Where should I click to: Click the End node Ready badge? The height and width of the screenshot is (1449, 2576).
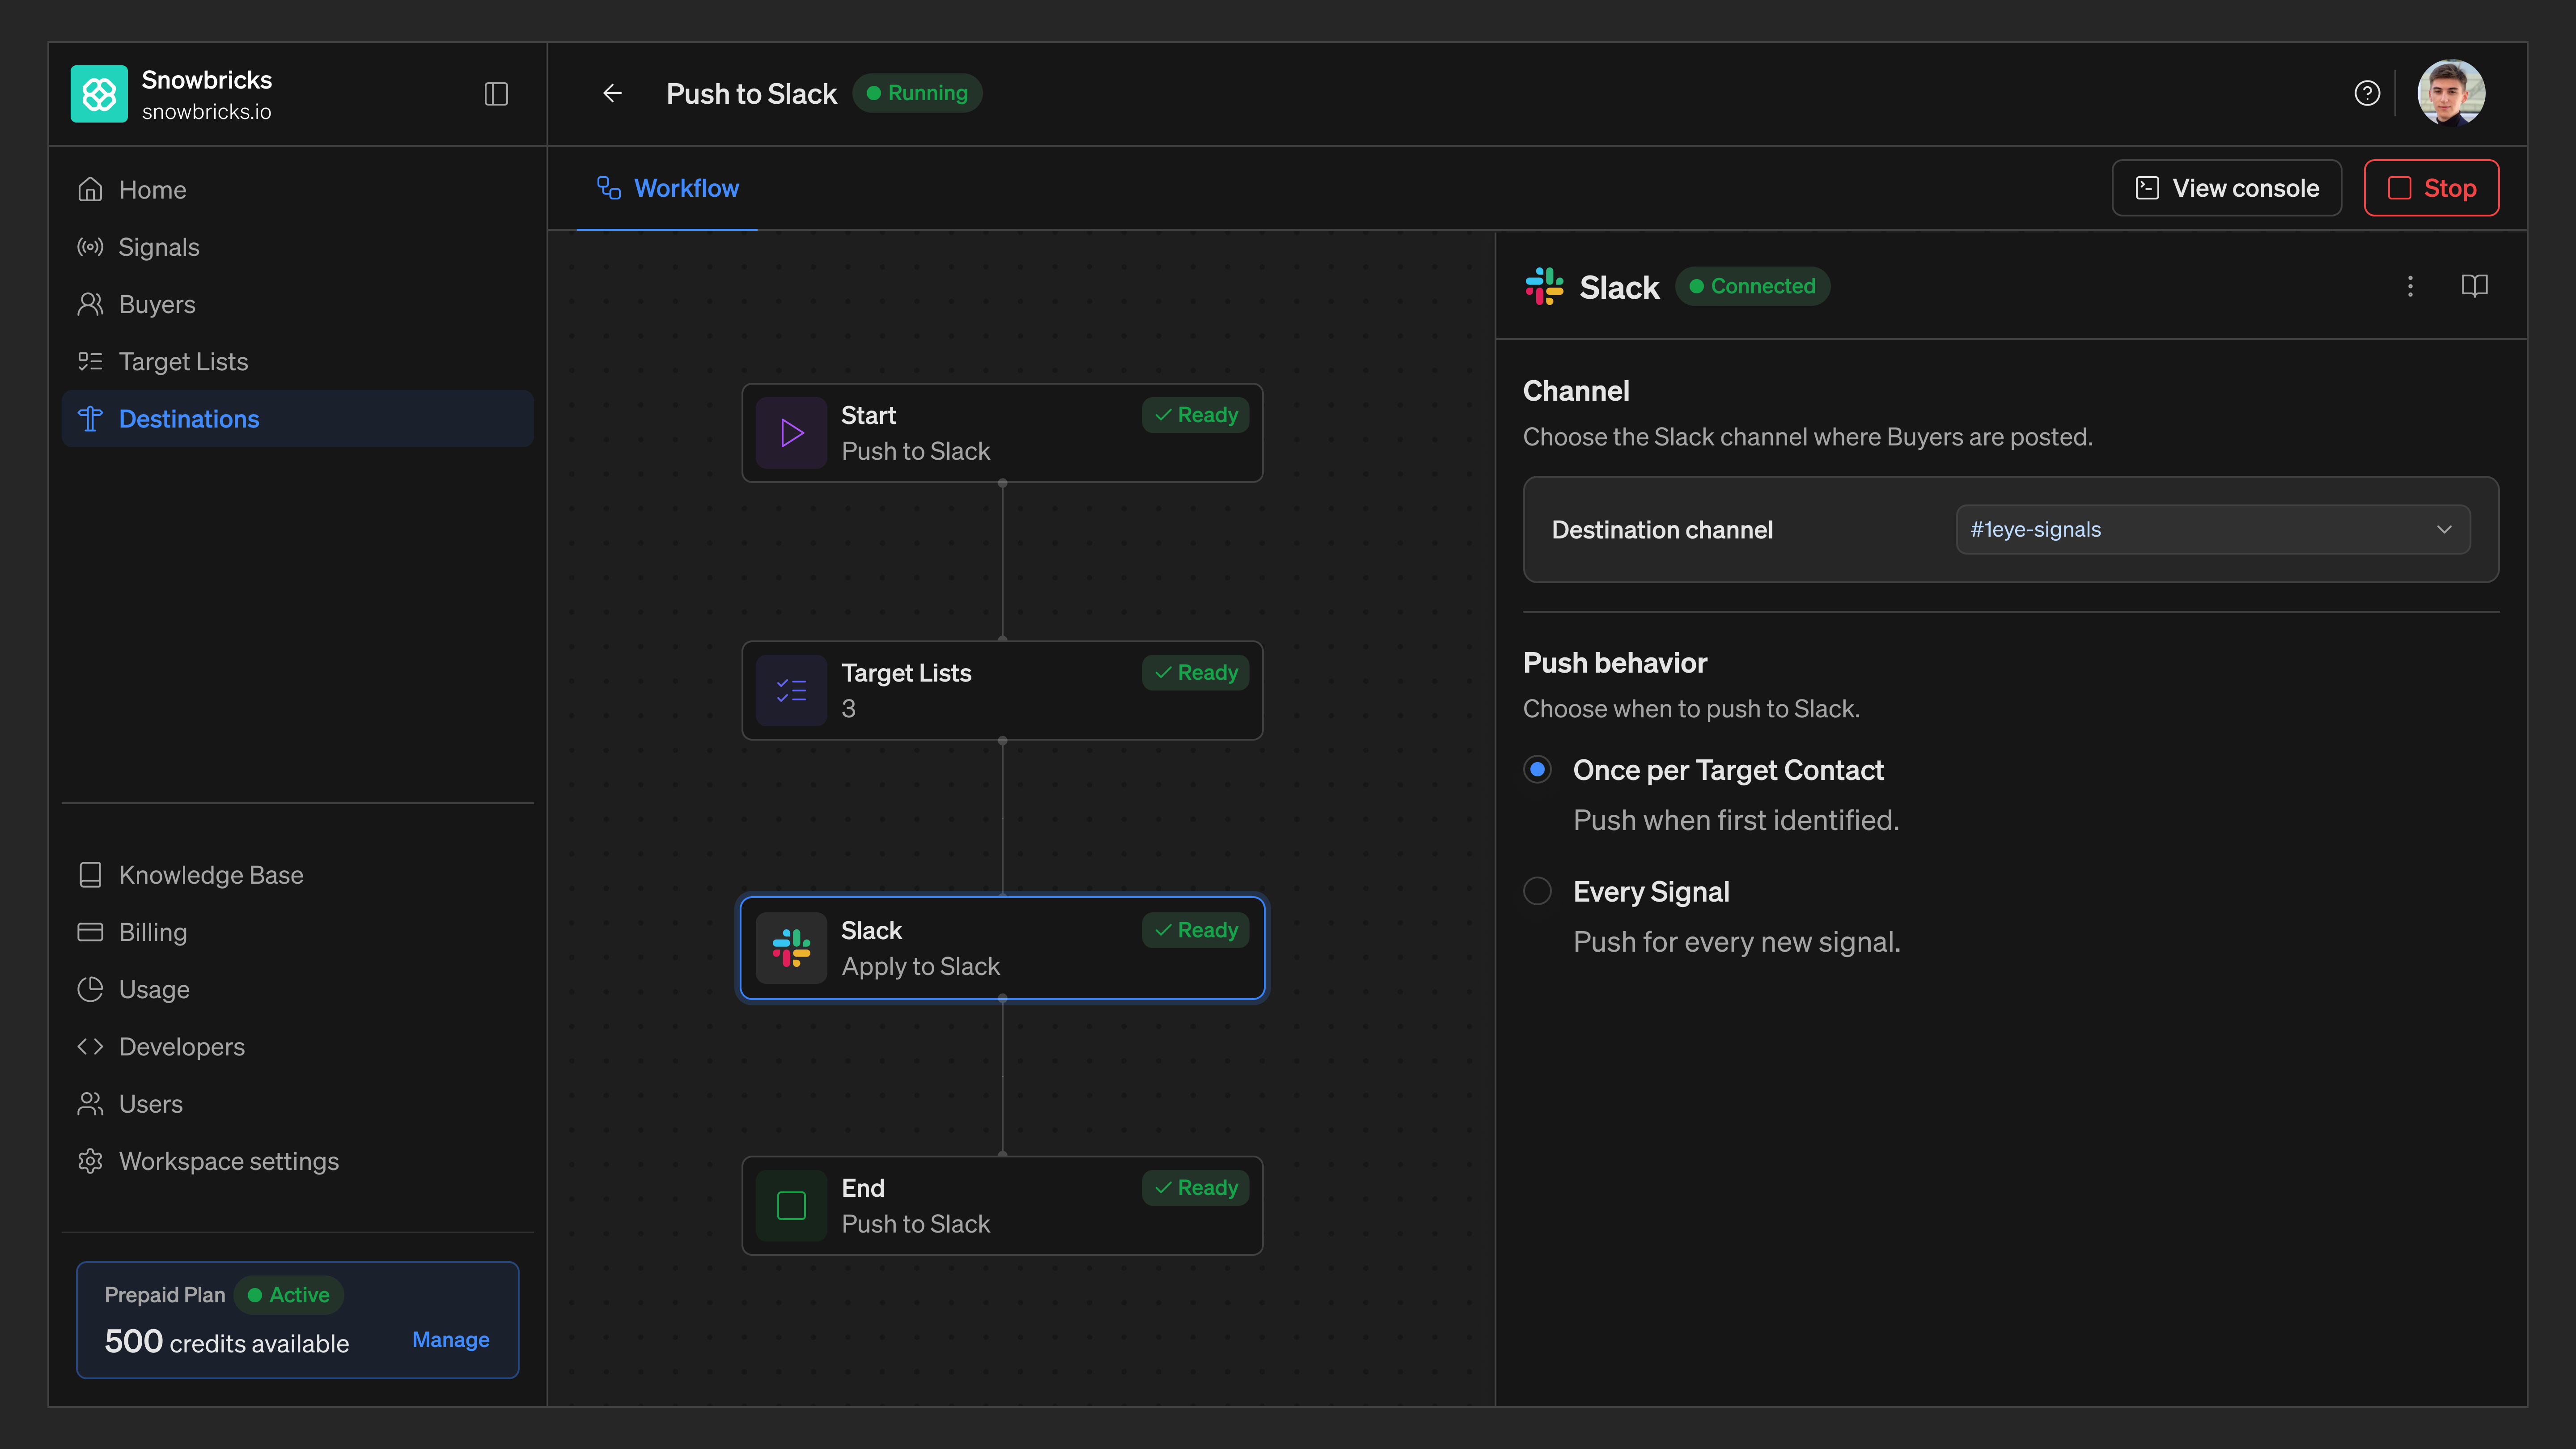(x=1195, y=1188)
